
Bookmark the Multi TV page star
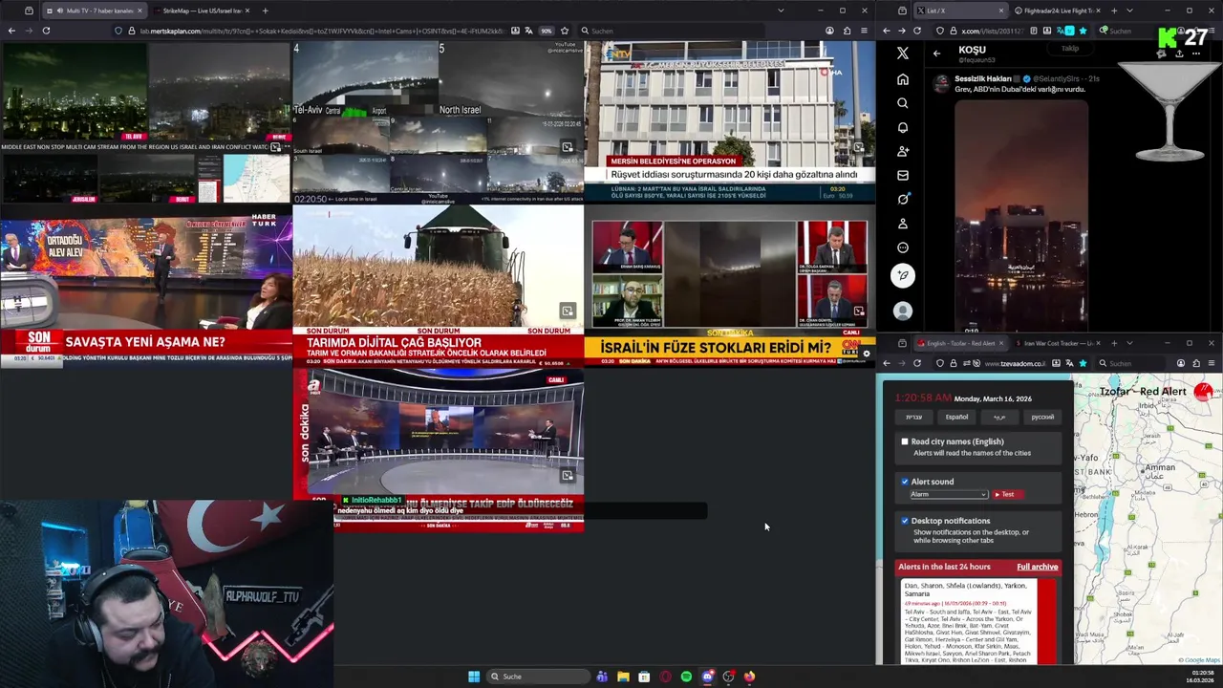(565, 31)
